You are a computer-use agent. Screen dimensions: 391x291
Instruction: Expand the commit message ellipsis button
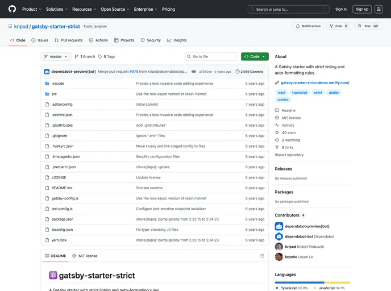pyautogui.click(x=193, y=72)
